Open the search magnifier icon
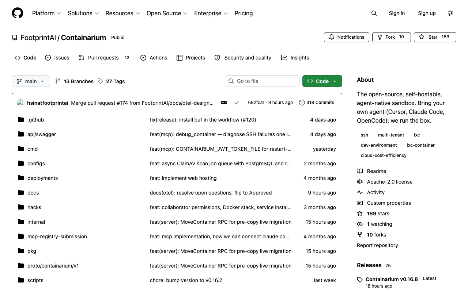The image size is (468, 292). coord(374,13)
